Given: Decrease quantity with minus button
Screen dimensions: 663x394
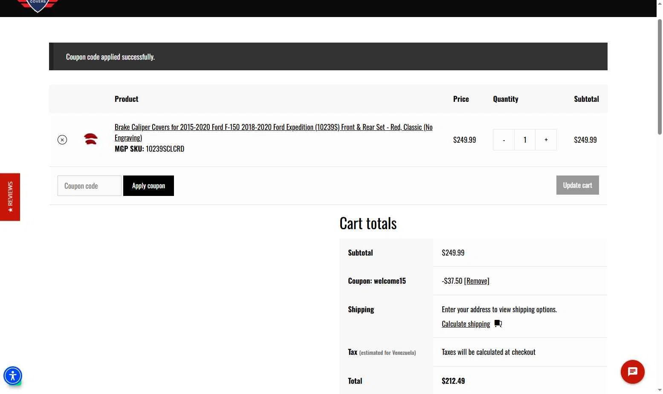Looking at the screenshot, I should 504,140.
